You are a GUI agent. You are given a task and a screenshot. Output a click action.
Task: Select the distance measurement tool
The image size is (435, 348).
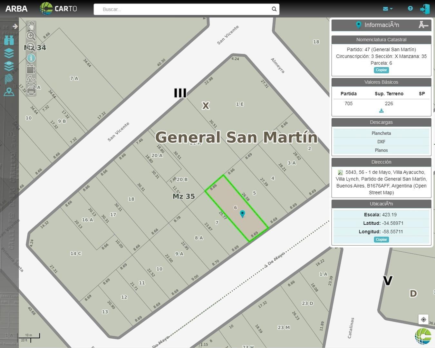pos(31,80)
